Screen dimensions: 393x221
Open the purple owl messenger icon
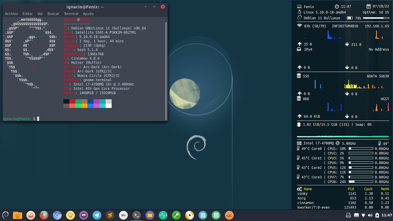pyautogui.click(x=83, y=215)
